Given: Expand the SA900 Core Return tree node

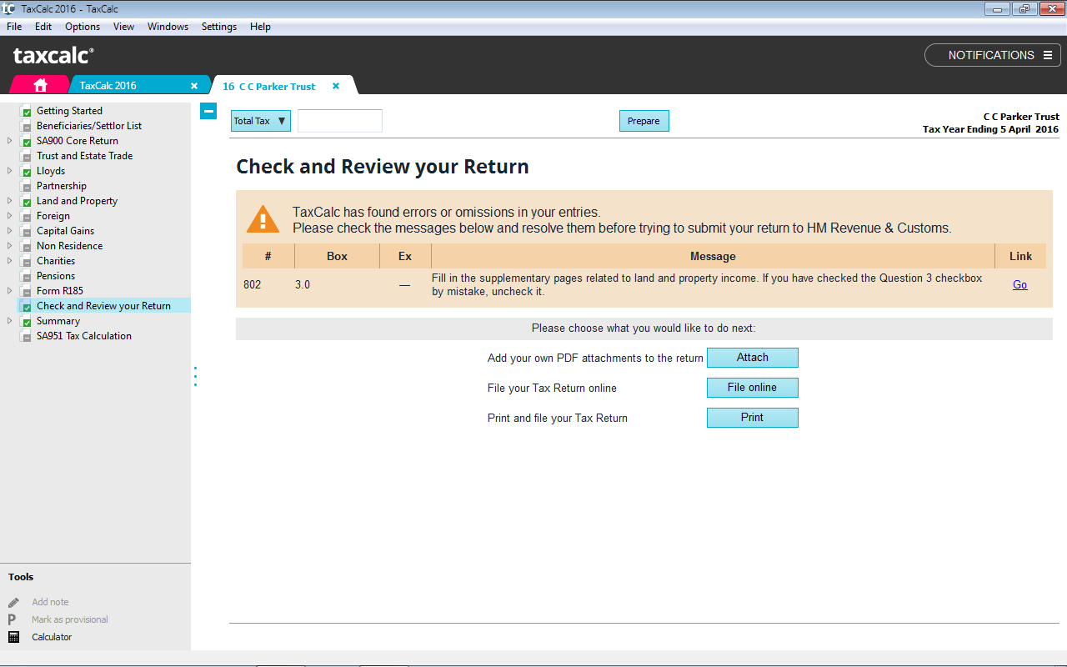Looking at the screenshot, I should pos(9,141).
